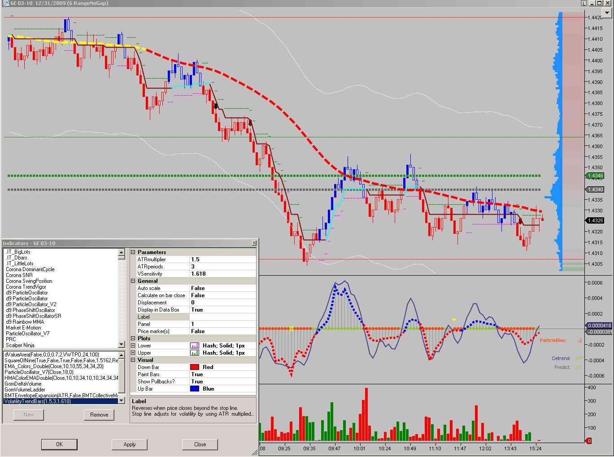Click the Lower plot hash style icon
This screenshot has height=457, width=614.
195,346
